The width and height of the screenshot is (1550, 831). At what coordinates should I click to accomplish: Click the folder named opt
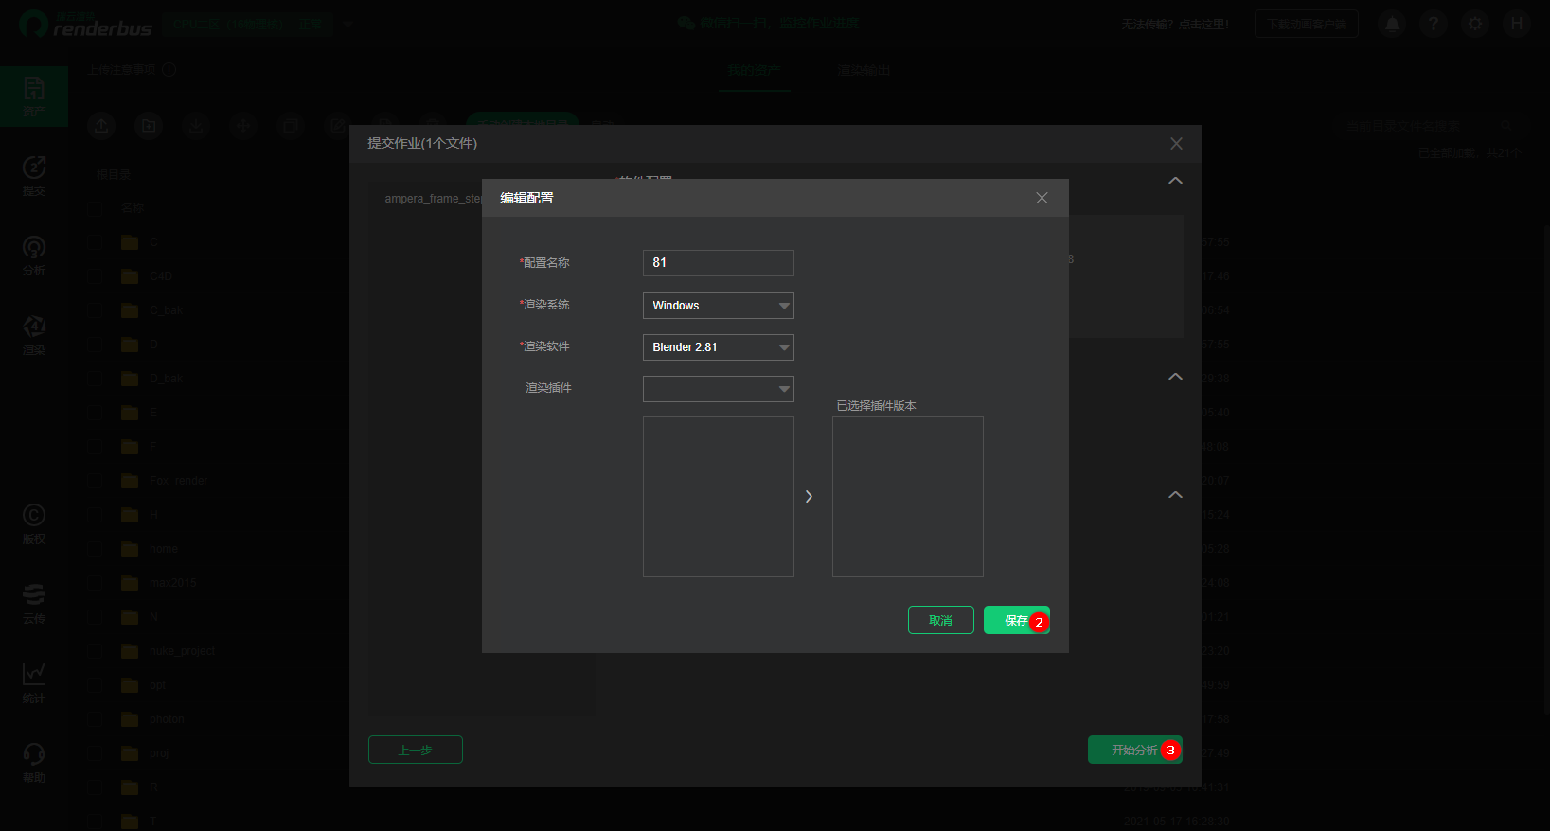157,685
